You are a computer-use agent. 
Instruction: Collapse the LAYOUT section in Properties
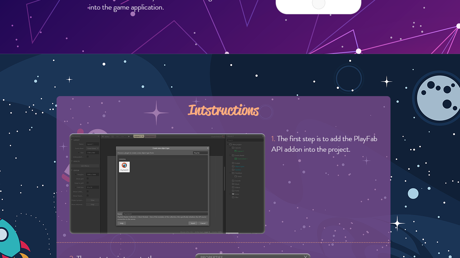tap(72, 140)
